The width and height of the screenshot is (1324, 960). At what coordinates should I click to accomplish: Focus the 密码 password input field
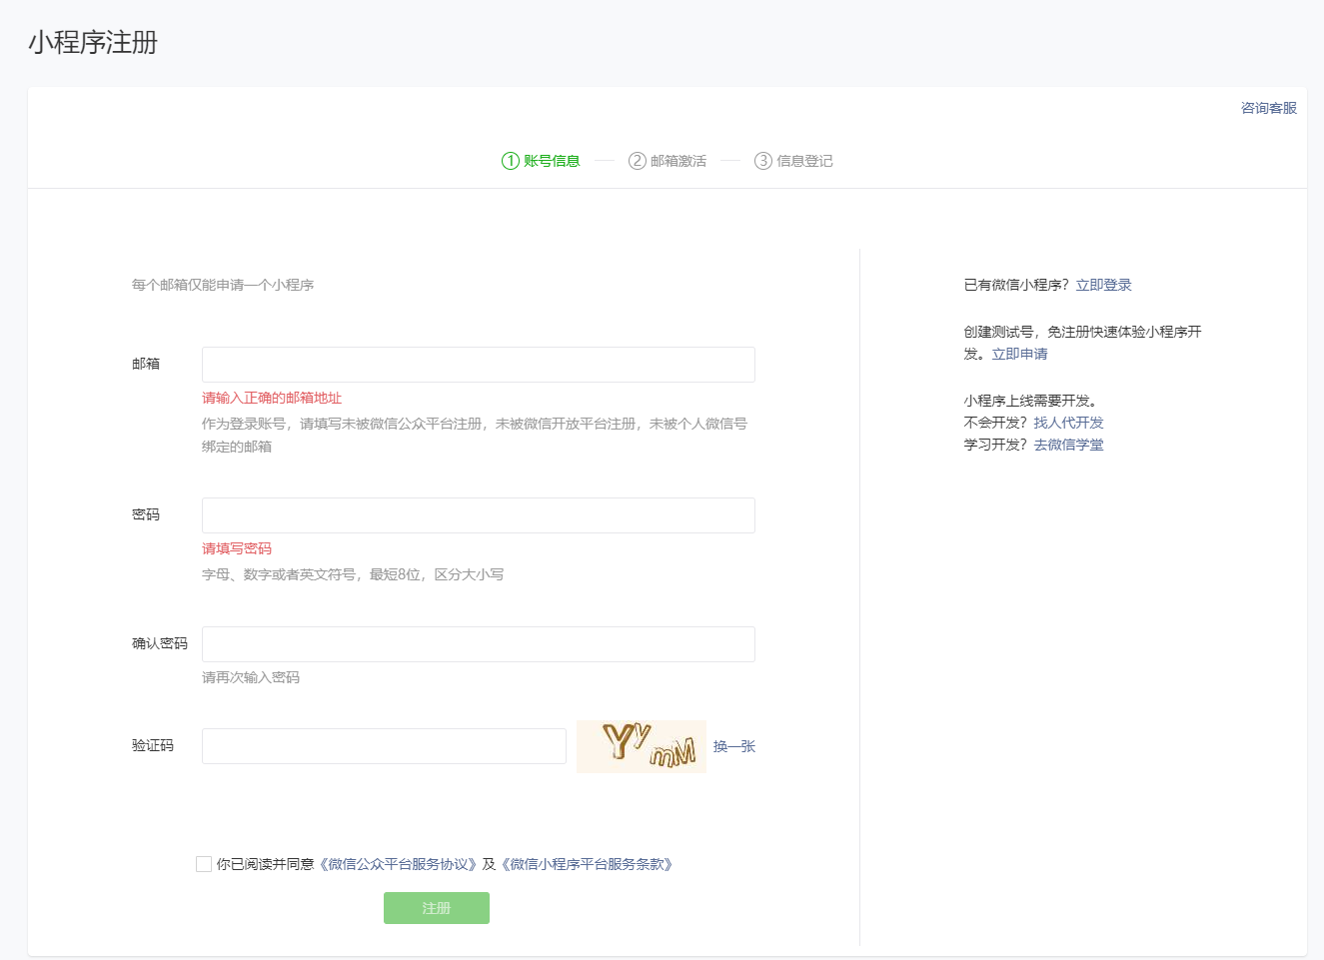click(479, 515)
